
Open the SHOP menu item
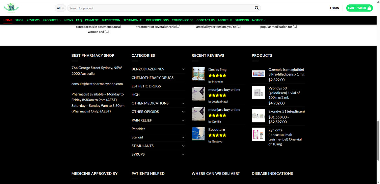click(19, 20)
